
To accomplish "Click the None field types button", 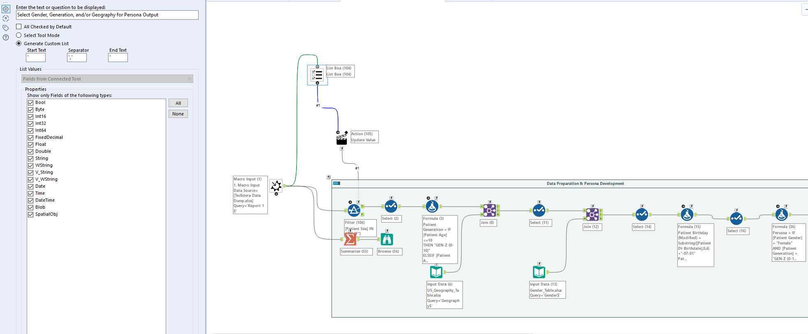I will pyautogui.click(x=178, y=114).
